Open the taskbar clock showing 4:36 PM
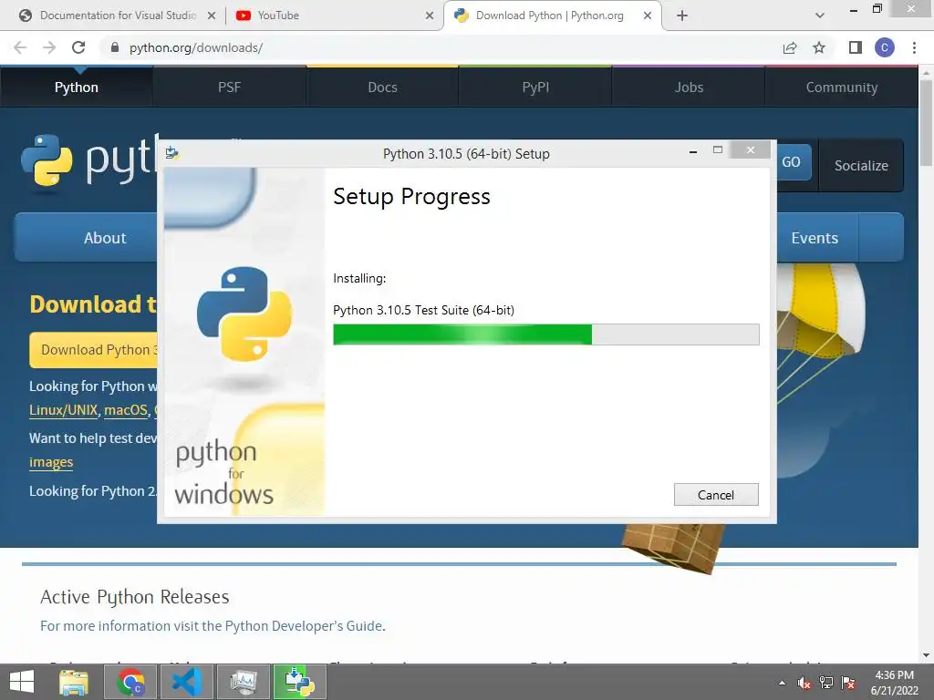 point(894,683)
